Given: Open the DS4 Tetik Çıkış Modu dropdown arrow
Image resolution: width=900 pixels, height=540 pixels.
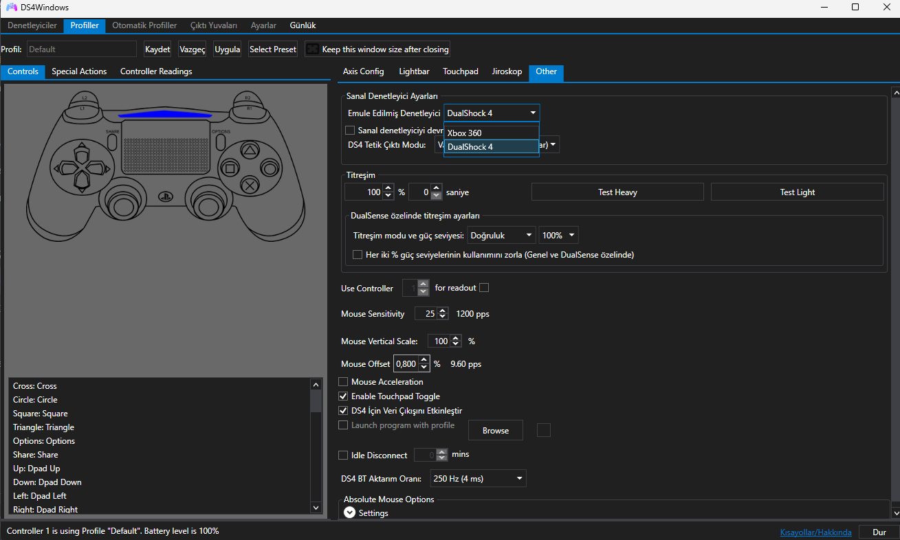Looking at the screenshot, I should 552,144.
